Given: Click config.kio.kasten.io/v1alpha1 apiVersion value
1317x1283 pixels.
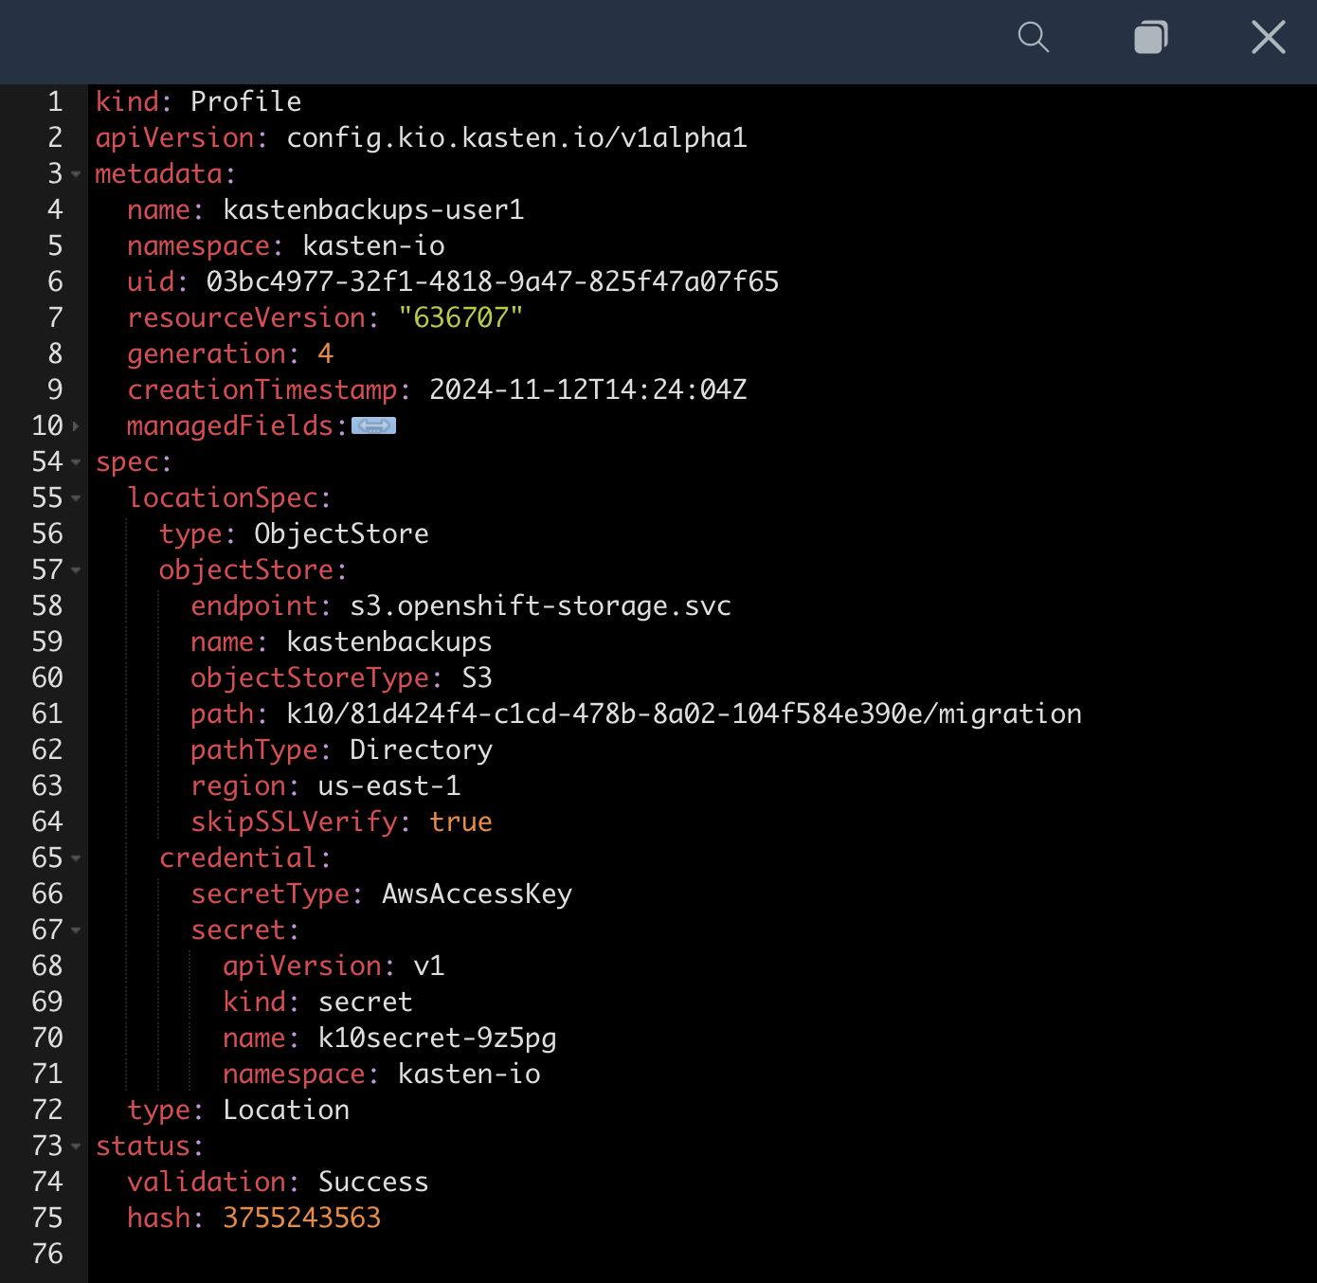Looking at the screenshot, I should (x=516, y=137).
